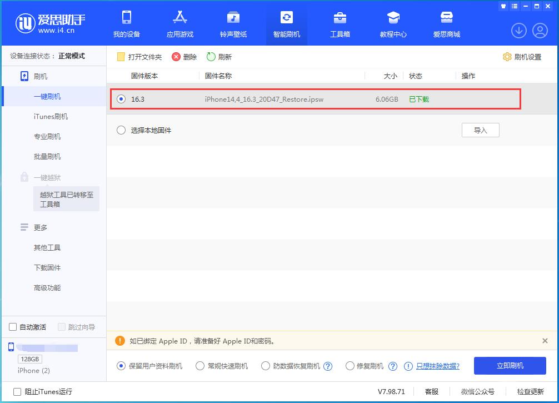
Task: Open the download manager arrow icon
Action: (518, 31)
